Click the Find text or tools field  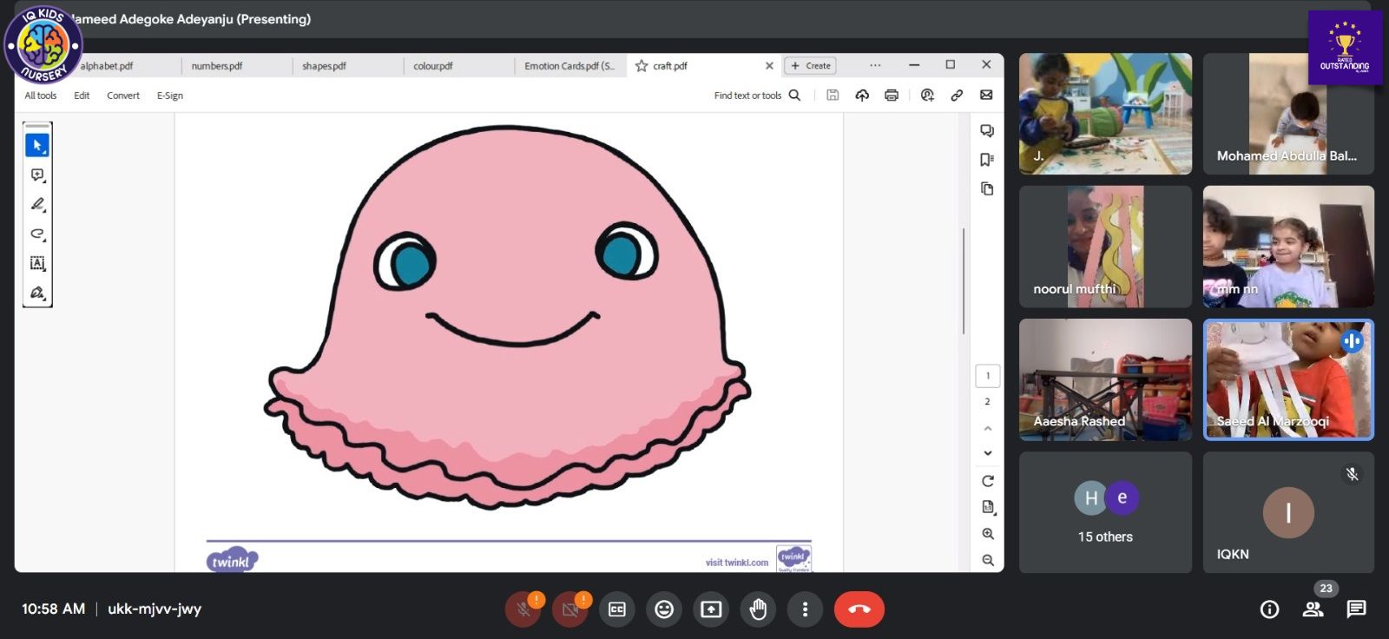[x=747, y=96]
